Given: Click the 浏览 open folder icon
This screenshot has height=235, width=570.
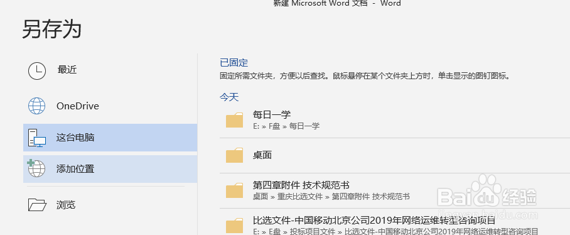Looking at the screenshot, I should coord(37,204).
